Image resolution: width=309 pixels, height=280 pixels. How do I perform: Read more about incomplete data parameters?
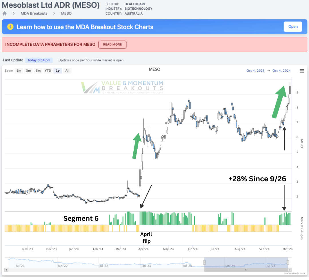click(x=112, y=45)
